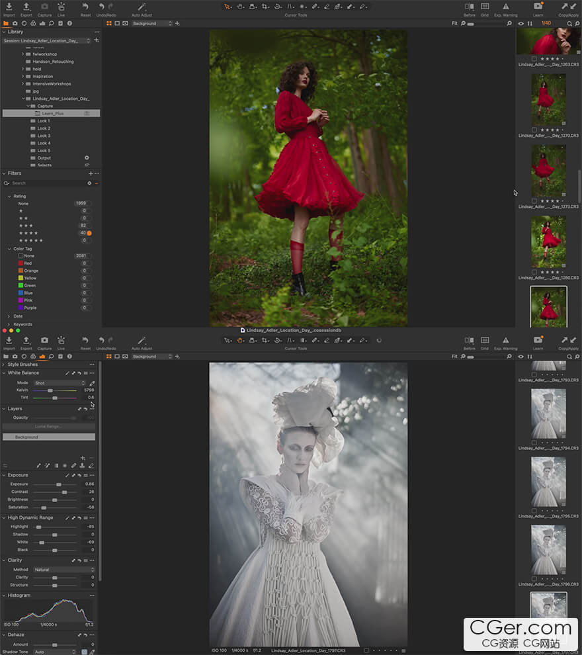Check the box under thumbnail Day_1794.CR3
582x655 pixels.
point(534,443)
